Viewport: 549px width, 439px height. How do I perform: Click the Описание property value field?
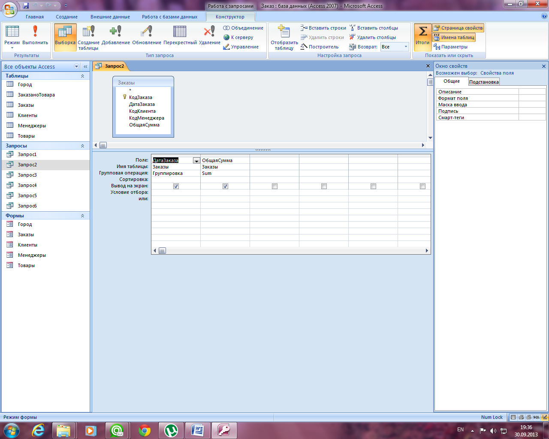[x=532, y=92]
